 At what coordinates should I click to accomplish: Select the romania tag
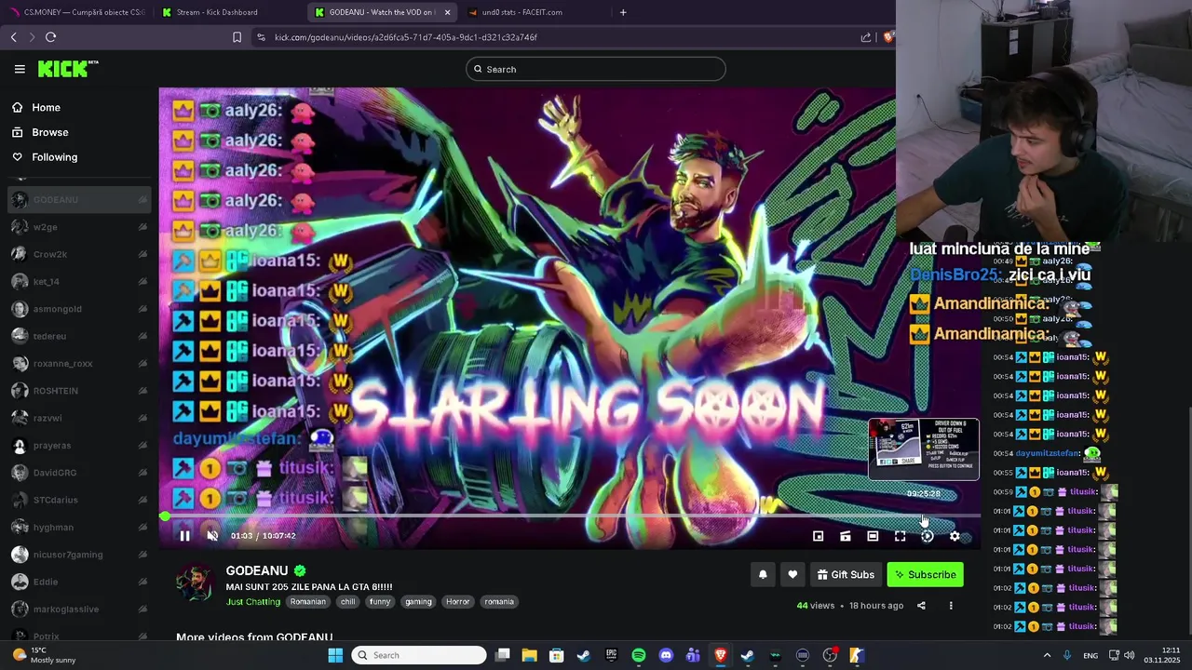click(x=499, y=602)
